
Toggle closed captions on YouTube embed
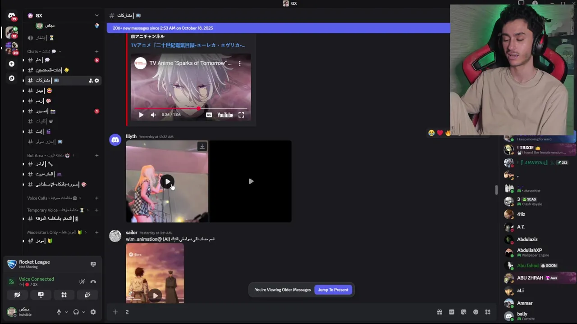209,115
